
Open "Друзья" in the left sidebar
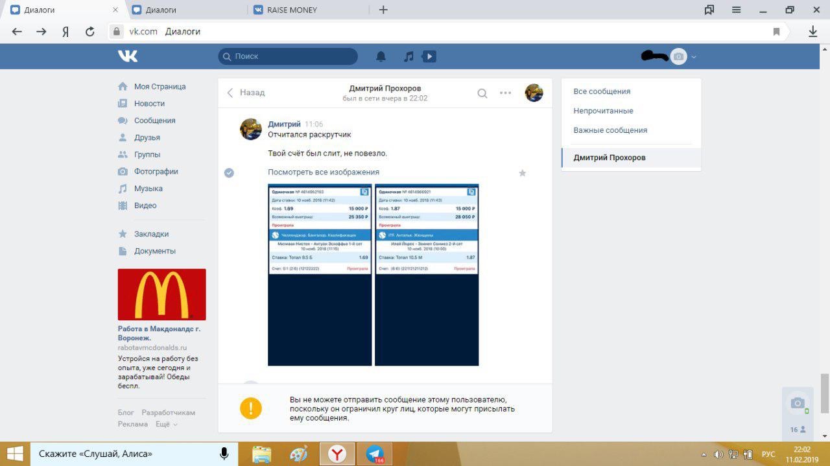click(x=147, y=137)
